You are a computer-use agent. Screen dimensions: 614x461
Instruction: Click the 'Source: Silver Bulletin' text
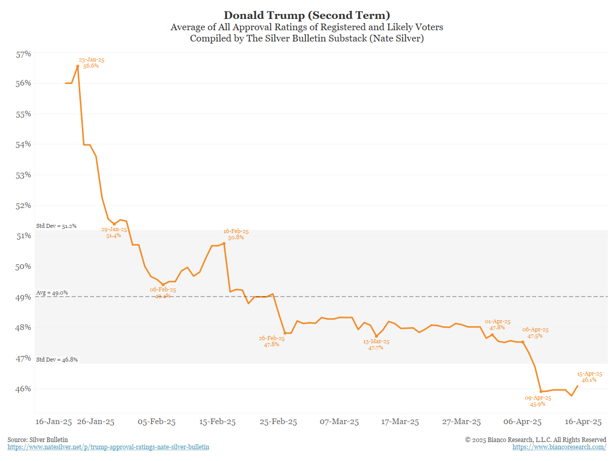point(37,439)
